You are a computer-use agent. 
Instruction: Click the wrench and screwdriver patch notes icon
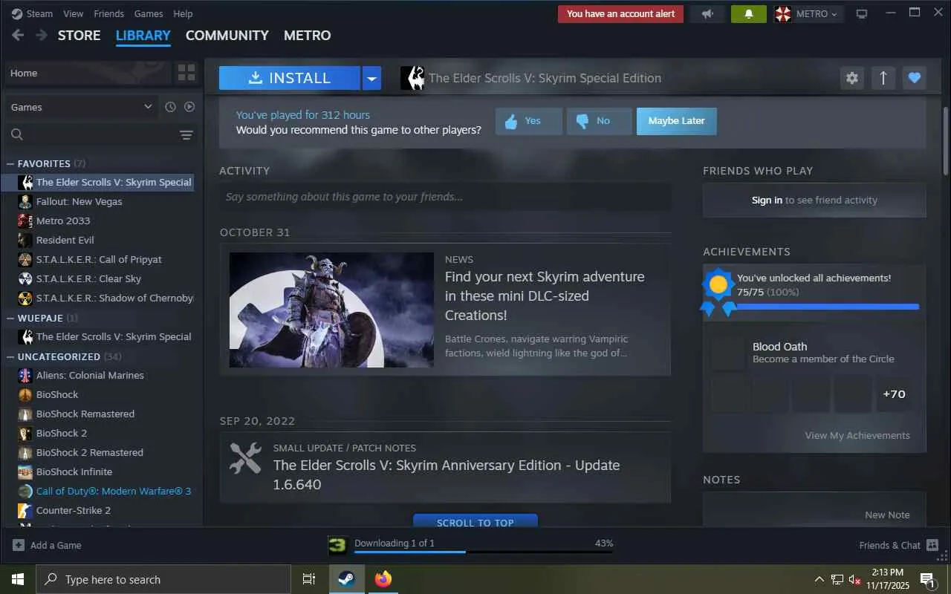pos(245,458)
